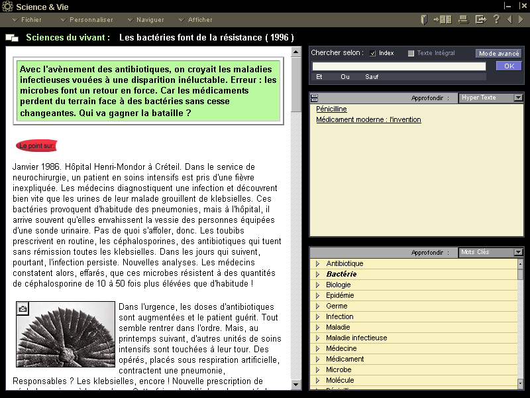Image resolution: width=530 pixels, height=398 pixels.
Task: Open the Hyper Texte dropdown
Action: (518, 98)
